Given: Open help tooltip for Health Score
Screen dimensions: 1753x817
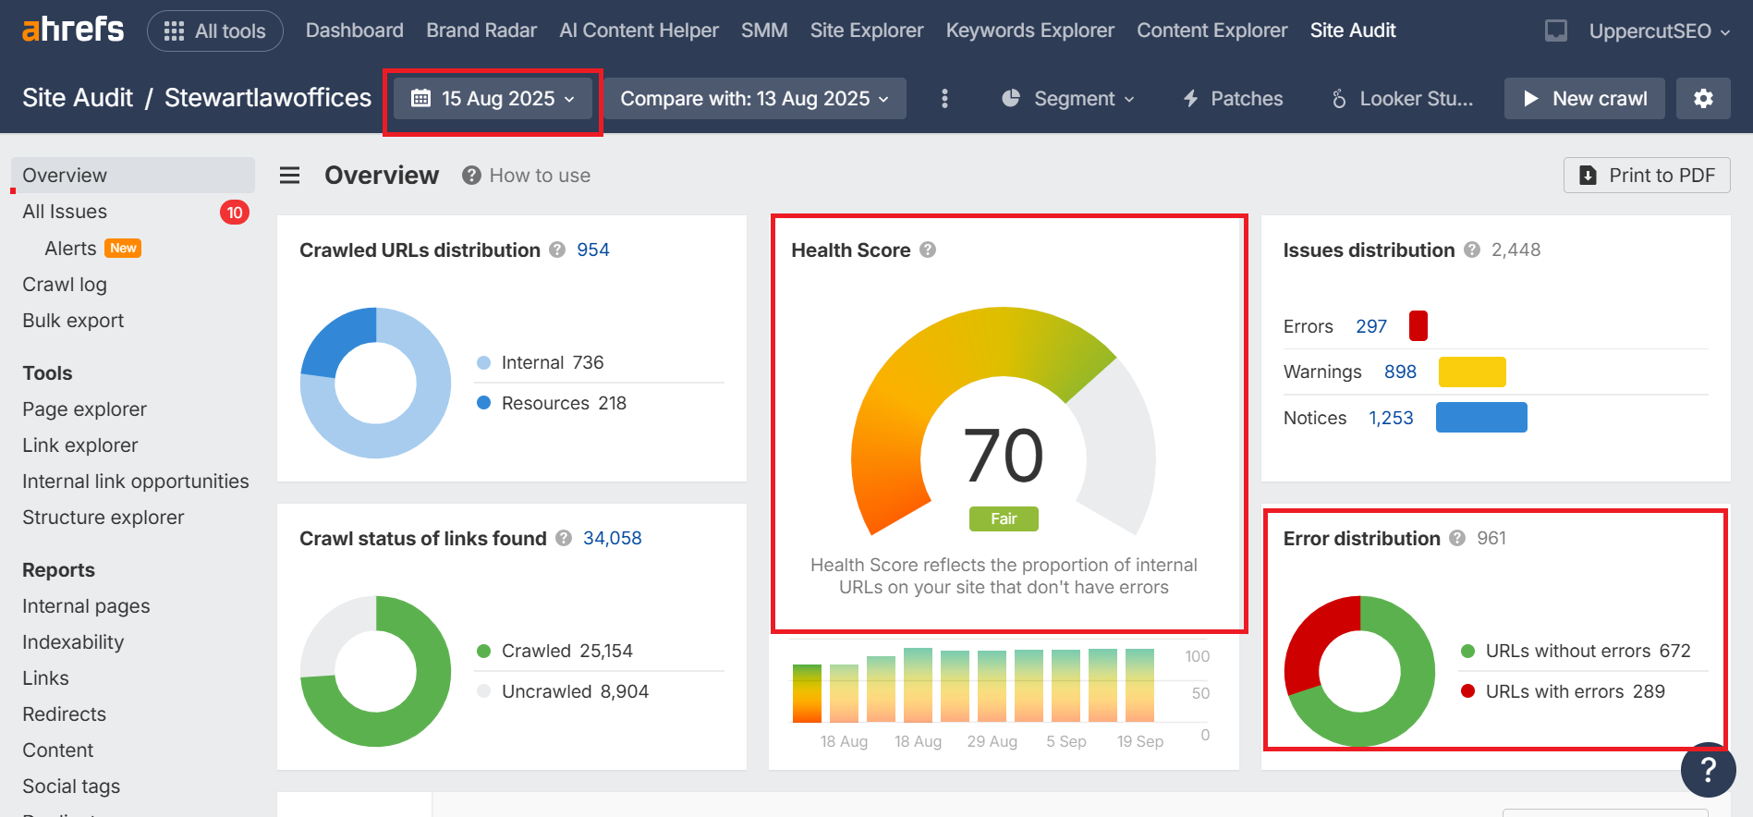Looking at the screenshot, I should 928,250.
